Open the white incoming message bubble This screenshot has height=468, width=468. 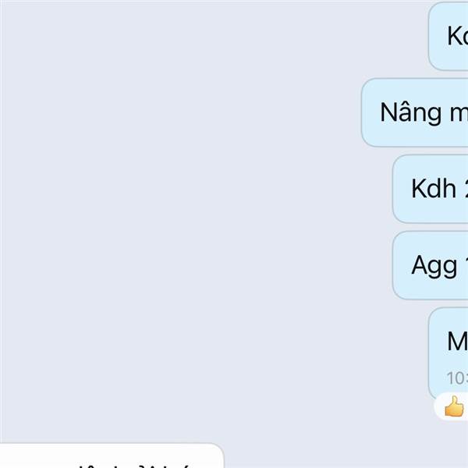(112, 456)
